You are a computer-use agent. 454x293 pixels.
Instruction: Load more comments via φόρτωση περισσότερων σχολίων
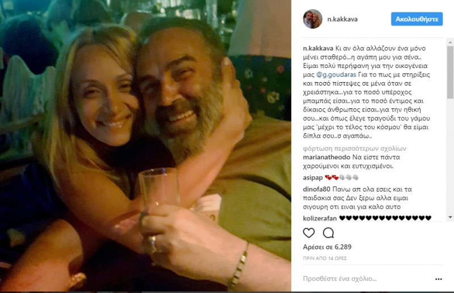(354, 148)
